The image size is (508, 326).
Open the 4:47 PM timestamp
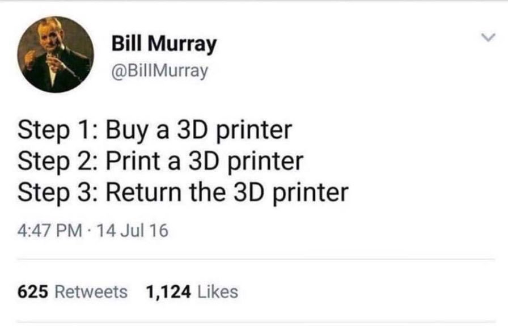pyautogui.click(x=50, y=231)
